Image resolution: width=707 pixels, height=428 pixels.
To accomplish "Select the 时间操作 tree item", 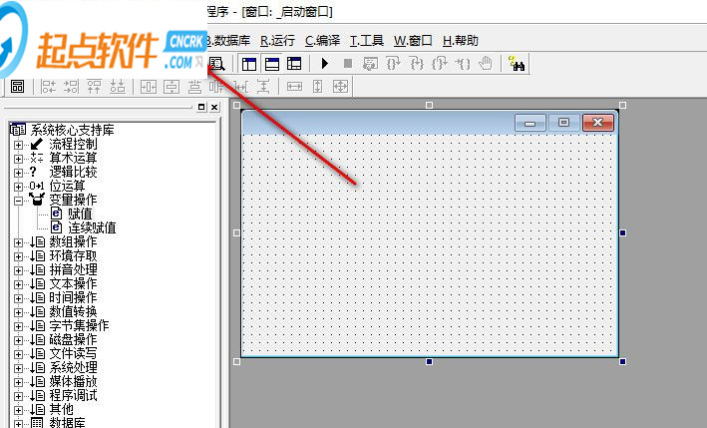I will pyautogui.click(x=73, y=297).
